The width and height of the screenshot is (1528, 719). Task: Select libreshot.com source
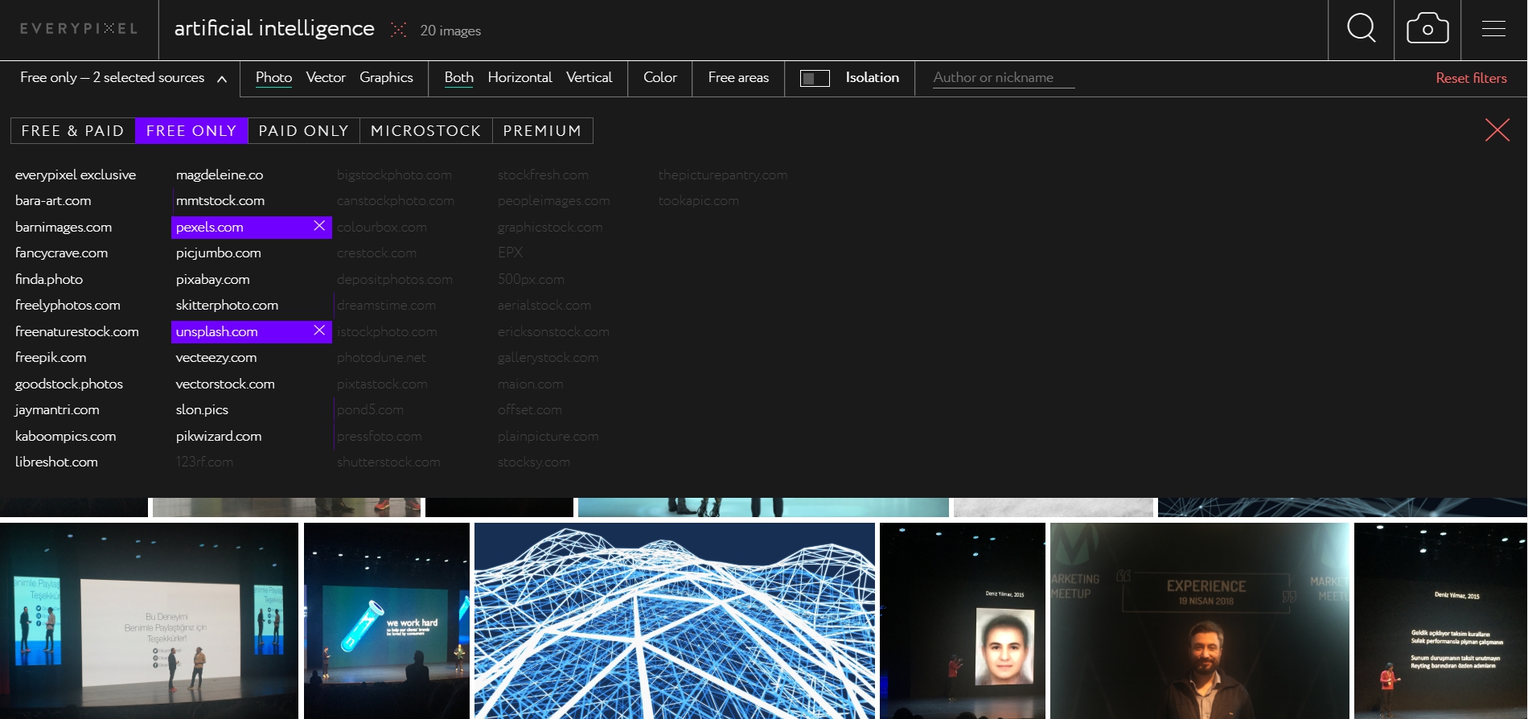click(x=56, y=462)
